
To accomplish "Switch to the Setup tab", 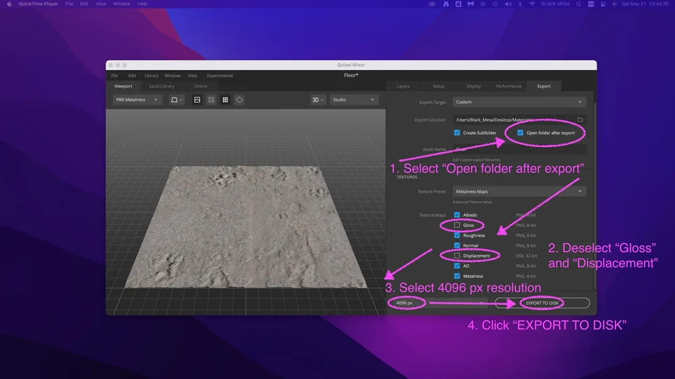I will click(438, 86).
